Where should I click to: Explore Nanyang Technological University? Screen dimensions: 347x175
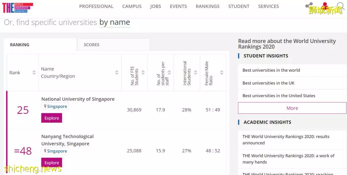[51, 162]
